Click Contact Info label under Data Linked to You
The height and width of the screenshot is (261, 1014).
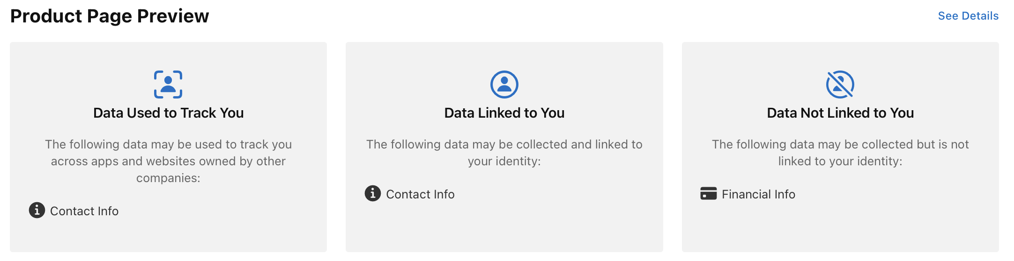(420, 194)
